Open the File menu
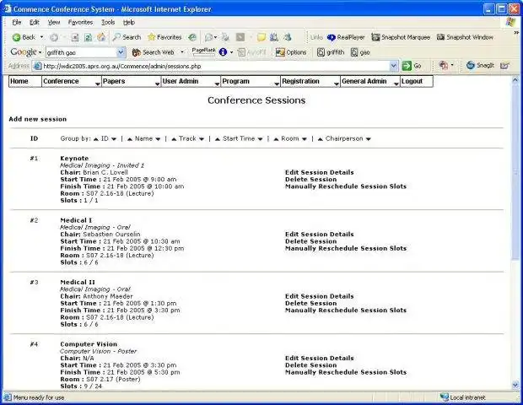This screenshot has width=523, height=405. tap(17, 22)
